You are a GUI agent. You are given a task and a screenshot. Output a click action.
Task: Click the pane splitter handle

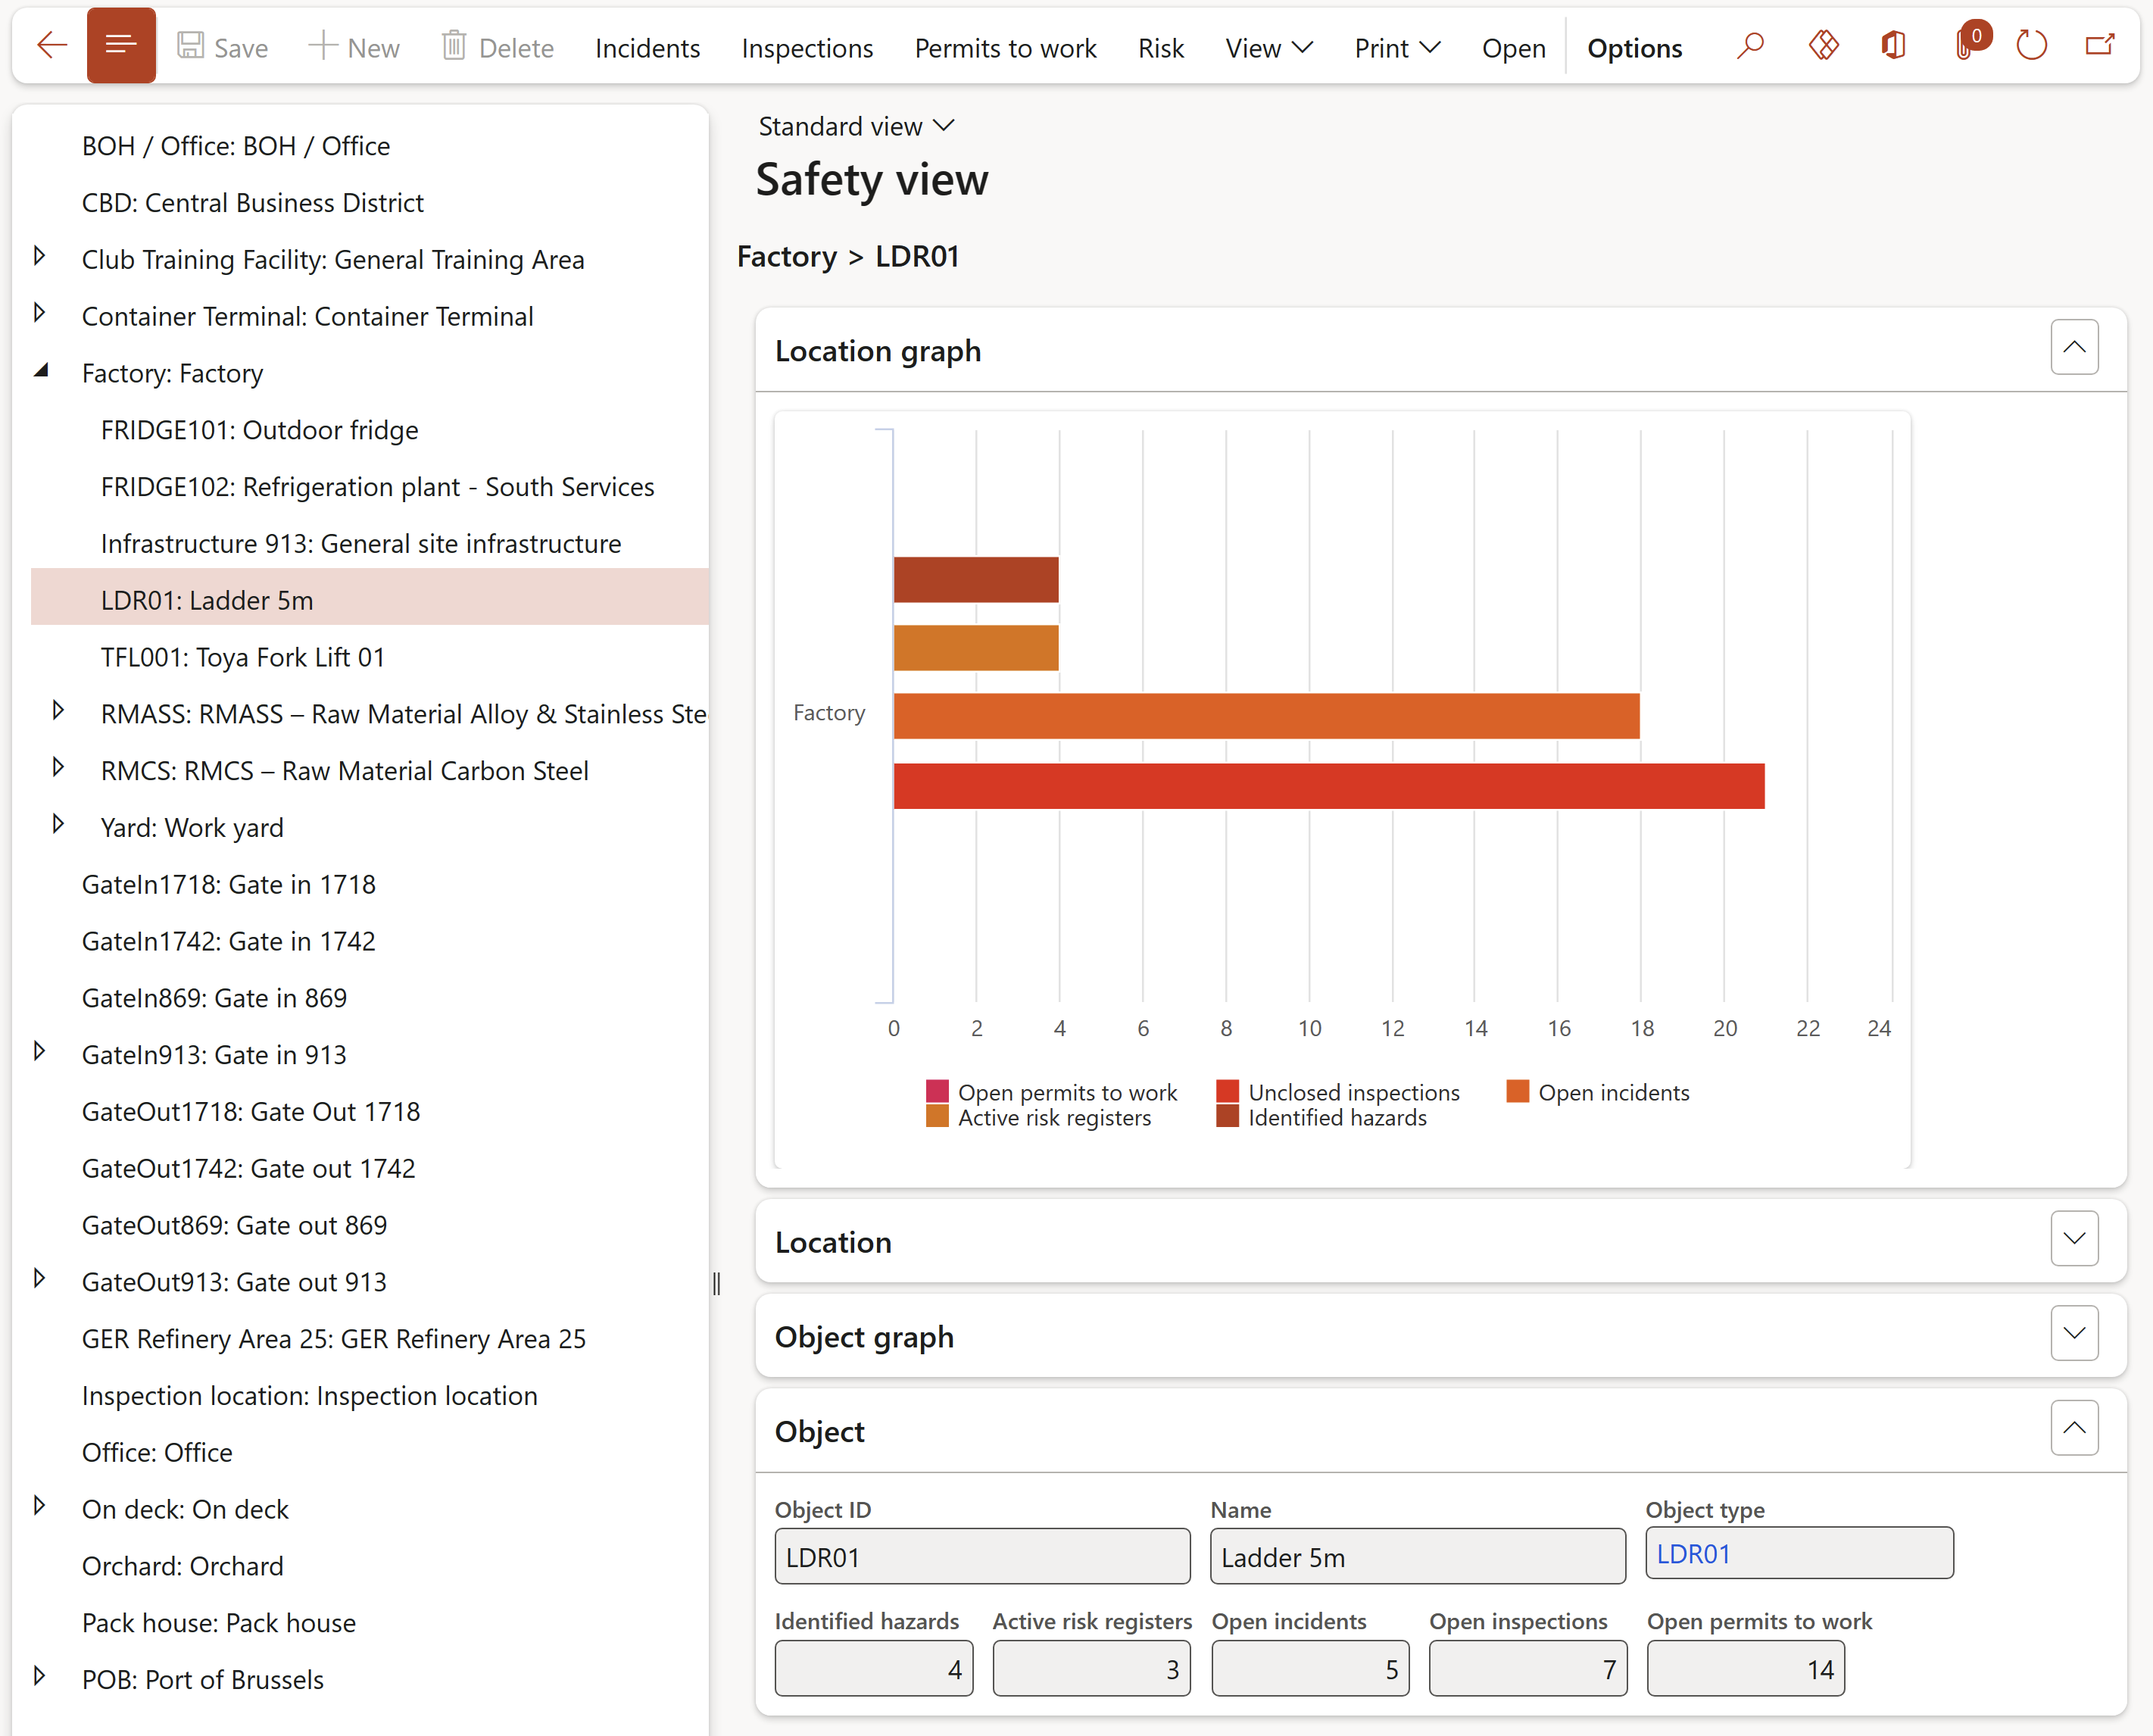pos(716,1283)
